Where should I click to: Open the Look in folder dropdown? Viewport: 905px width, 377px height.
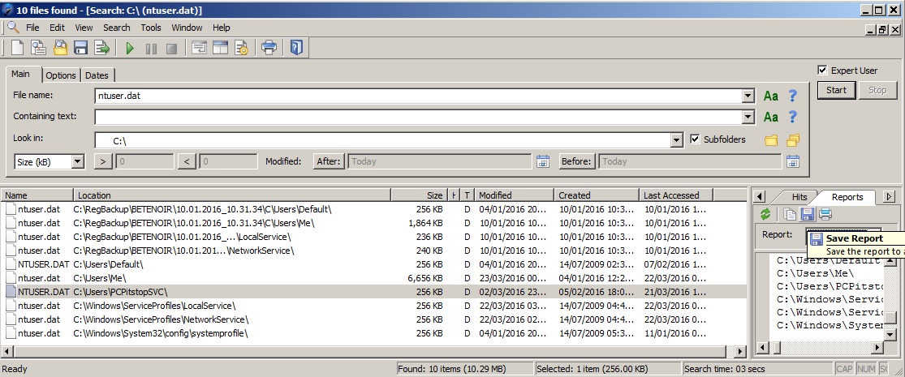(x=677, y=140)
